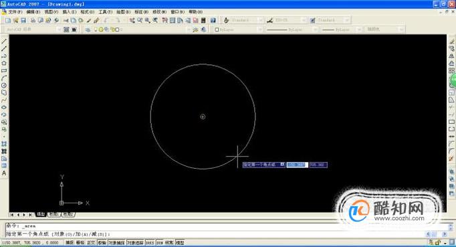Open the 文件 (File) menu
456x247 pixels.
point(15,11)
